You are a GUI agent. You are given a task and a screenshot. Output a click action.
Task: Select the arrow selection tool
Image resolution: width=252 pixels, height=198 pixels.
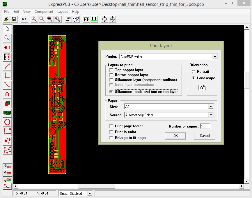(7, 29)
